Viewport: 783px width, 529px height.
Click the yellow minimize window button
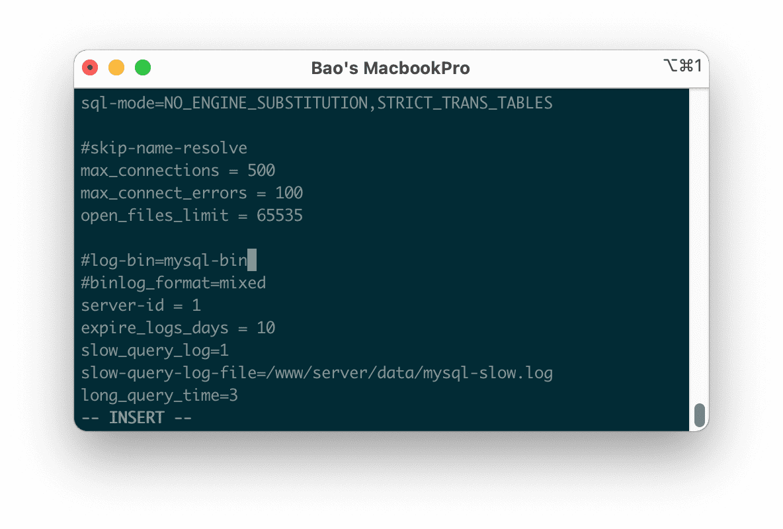coord(116,67)
